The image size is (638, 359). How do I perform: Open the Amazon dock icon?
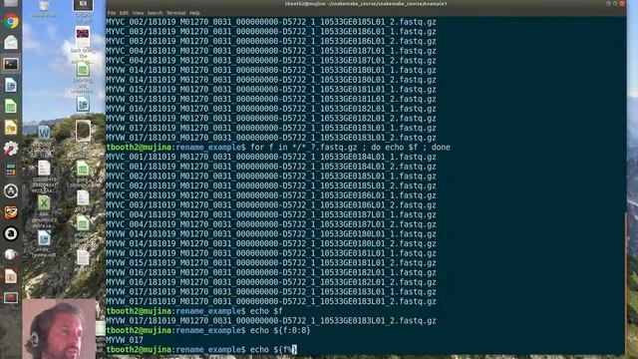[x=11, y=233]
